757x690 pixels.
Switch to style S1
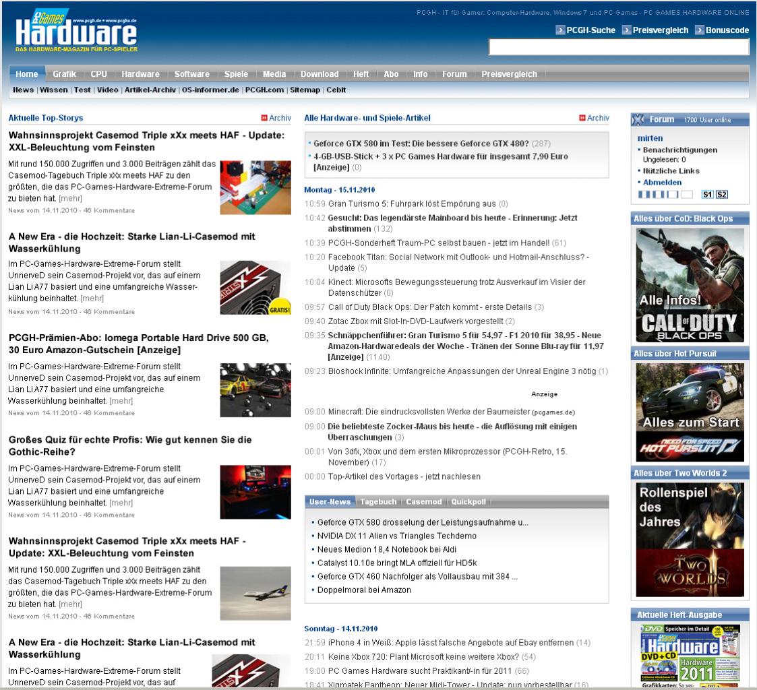pyautogui.click(x=707, y=195)
